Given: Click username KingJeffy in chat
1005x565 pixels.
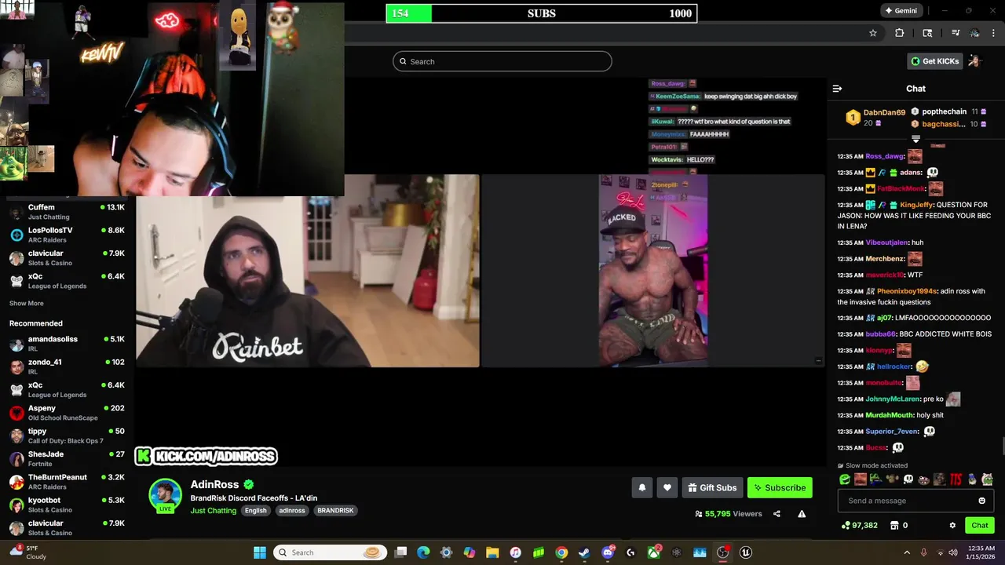Looking at the screenshot, I should [915, 205].
